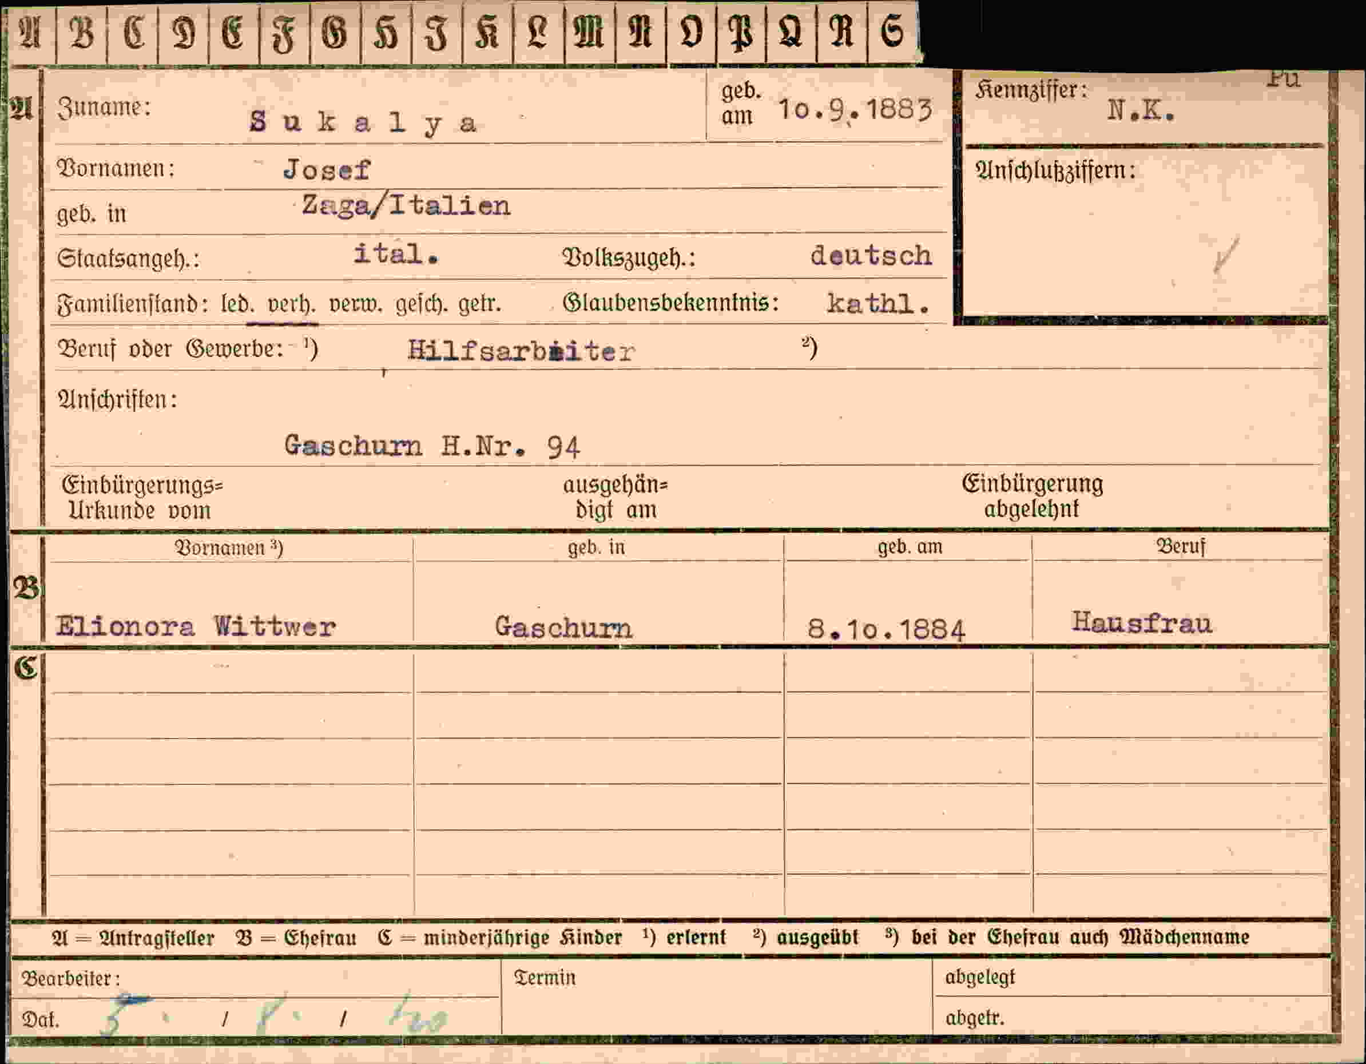Click the footnote legend "C = minderjährige Kinder"
1366x1064 pixels.
point(501,938)
